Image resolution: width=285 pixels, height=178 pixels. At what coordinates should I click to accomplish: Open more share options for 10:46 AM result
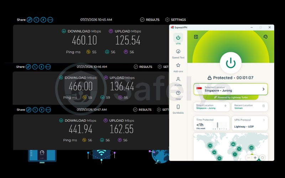(x=48, y=67)
